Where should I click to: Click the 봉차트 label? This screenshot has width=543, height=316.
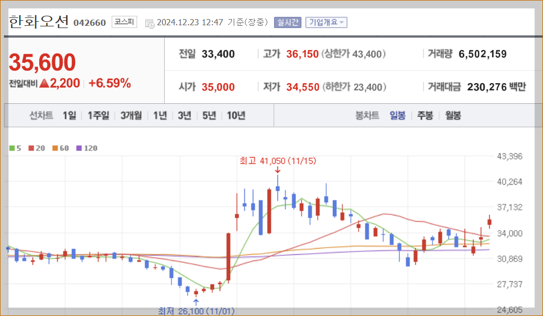click(x=367, y=116)
